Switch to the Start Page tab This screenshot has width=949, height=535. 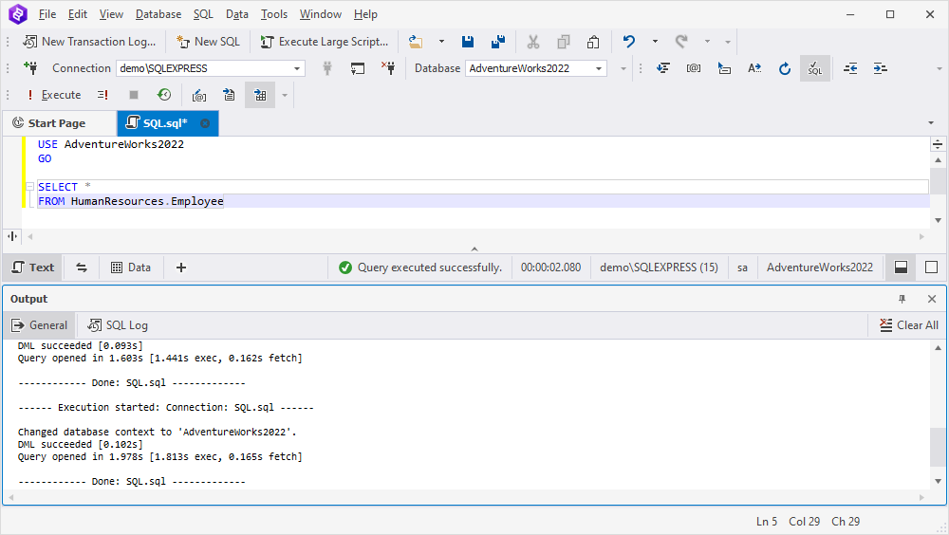point(58,123)
